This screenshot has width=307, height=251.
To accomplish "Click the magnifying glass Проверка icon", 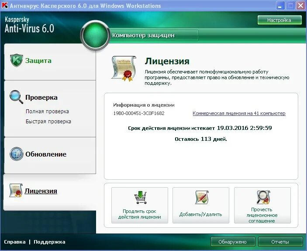I will 16,97.
